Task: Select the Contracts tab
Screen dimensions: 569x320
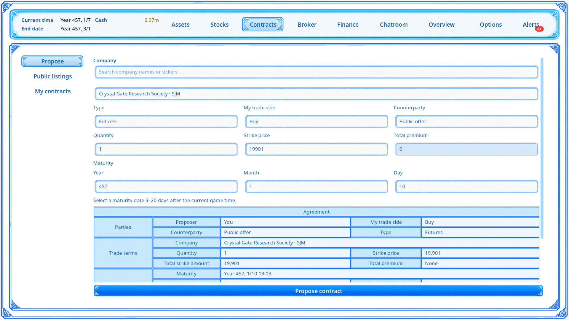Action: (263, 25)
